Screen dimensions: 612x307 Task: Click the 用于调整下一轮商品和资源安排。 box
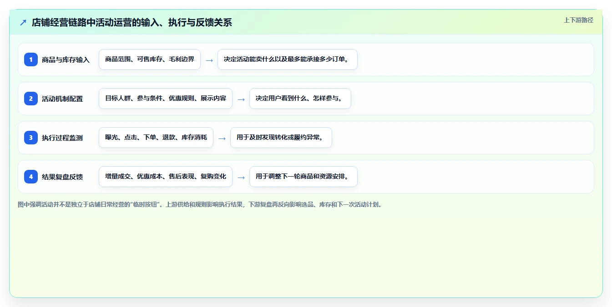303,177
